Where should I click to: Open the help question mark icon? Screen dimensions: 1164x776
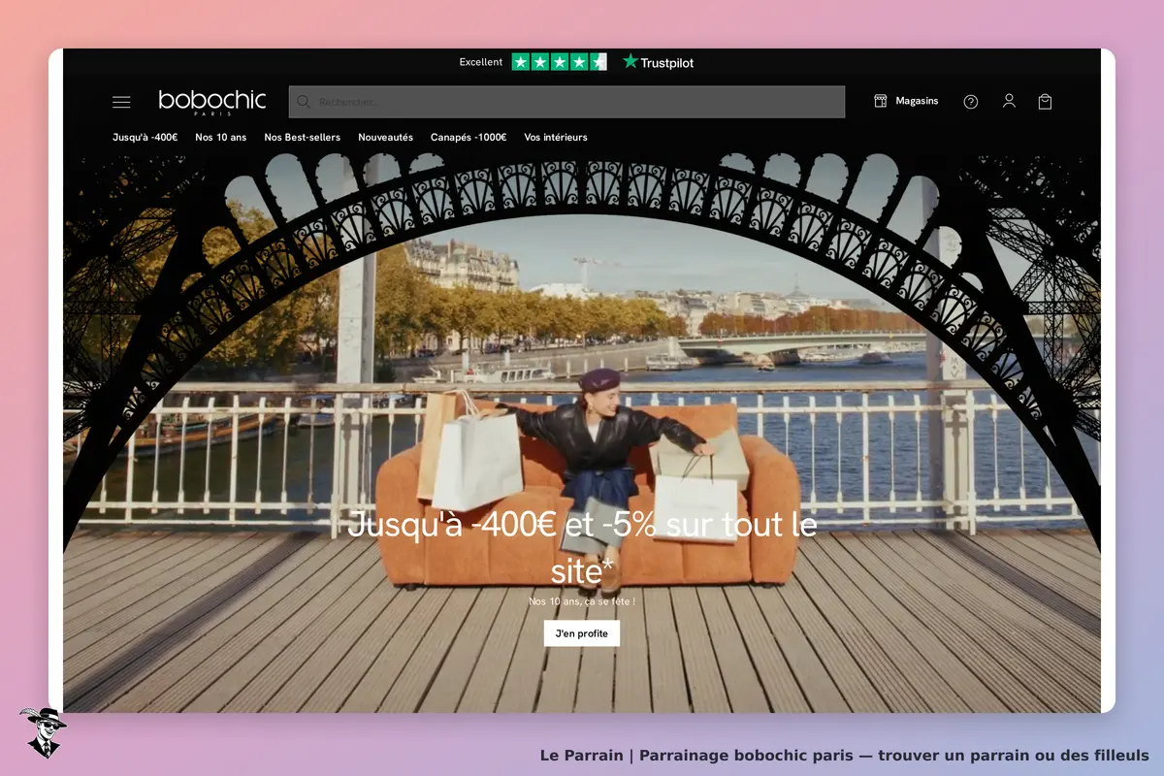click(x=970, y=102)
